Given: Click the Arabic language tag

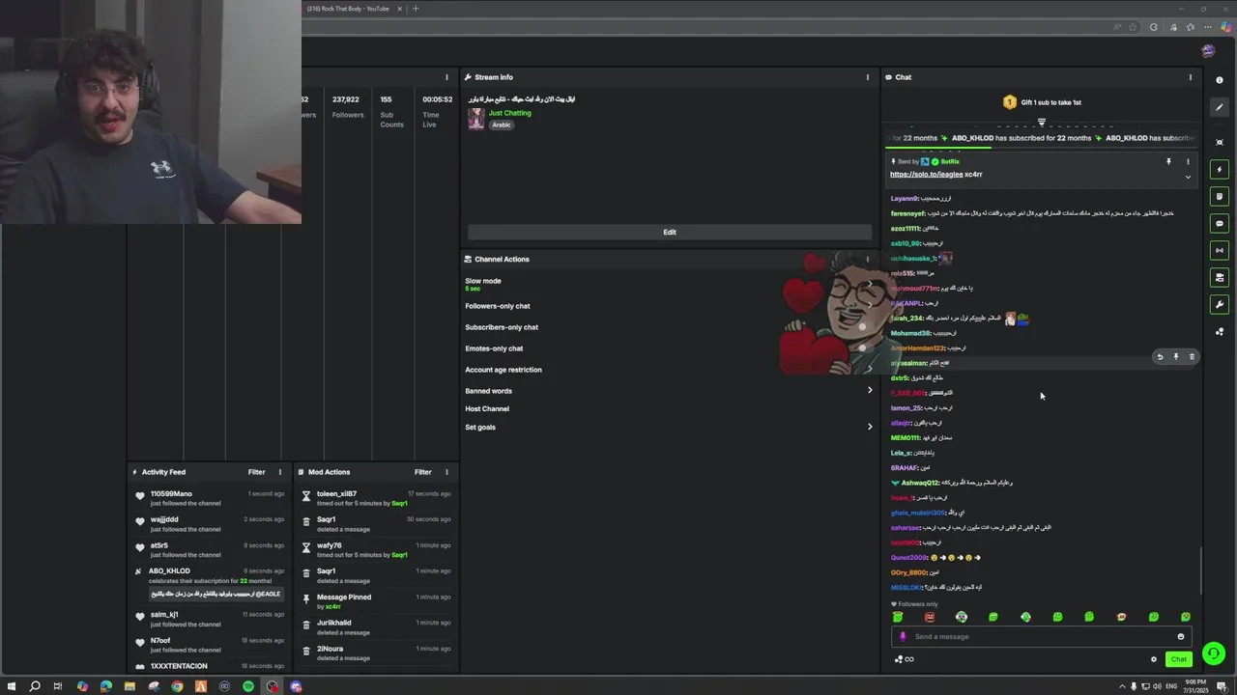Looking at the screenshot, I should [501, 125].
